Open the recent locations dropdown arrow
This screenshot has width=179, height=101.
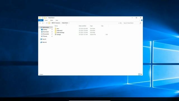[x=45, y=23]
